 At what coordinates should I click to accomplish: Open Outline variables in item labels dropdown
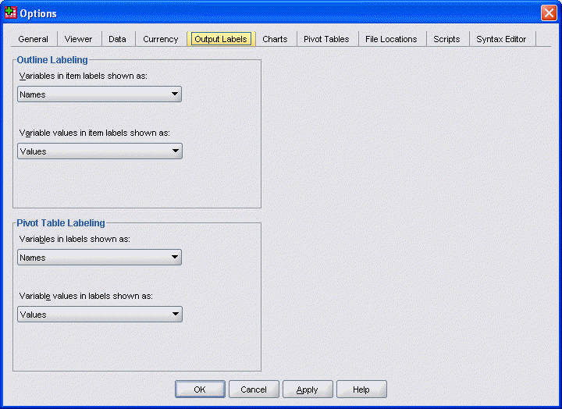click(100, 94)
